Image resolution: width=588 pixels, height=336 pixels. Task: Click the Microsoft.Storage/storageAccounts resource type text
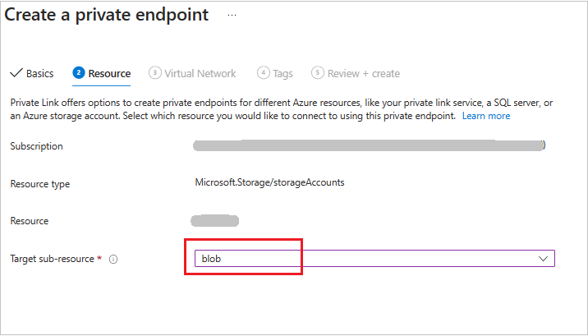(x=269, y=182)
